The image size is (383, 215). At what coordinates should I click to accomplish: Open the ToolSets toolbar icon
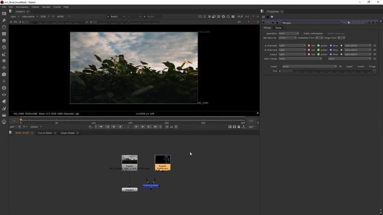[4, 108]
